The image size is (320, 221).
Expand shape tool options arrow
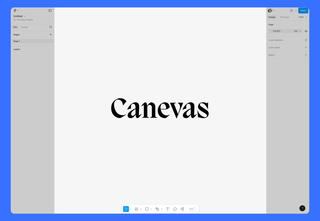[x=151, y=209]
